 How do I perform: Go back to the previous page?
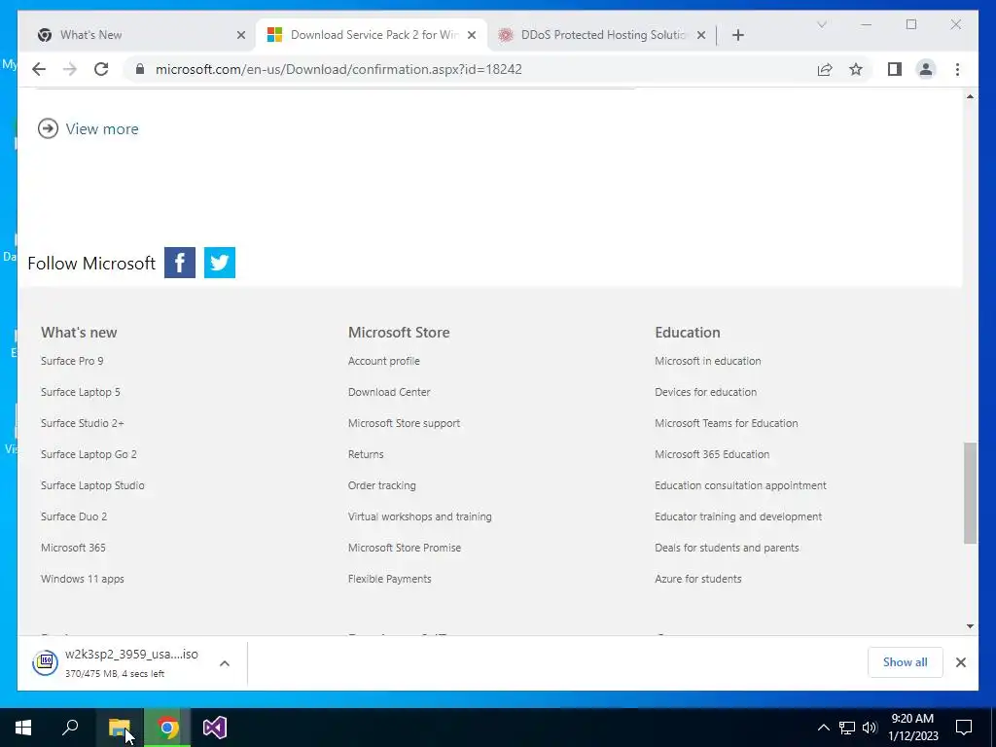pos(39,69)
